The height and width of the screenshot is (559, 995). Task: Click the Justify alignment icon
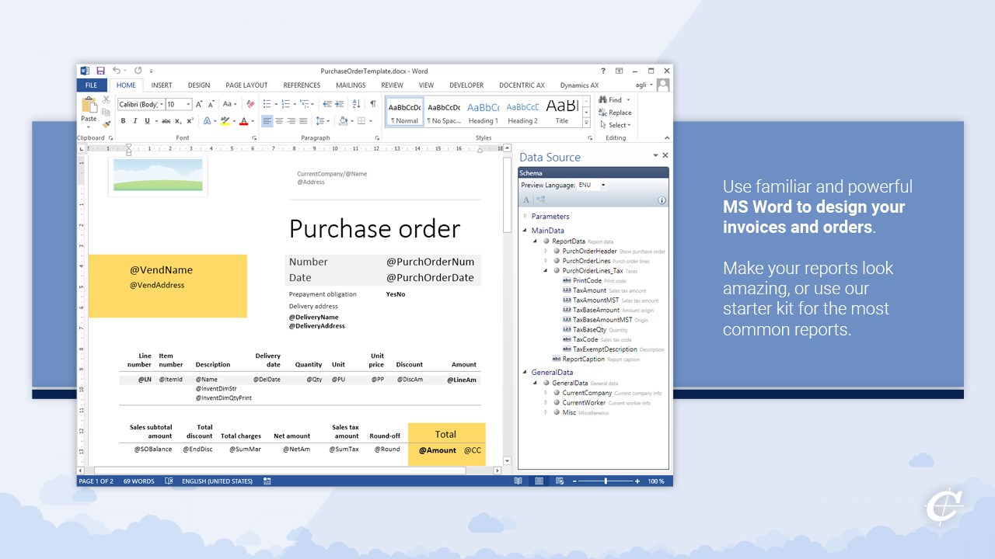303,121
